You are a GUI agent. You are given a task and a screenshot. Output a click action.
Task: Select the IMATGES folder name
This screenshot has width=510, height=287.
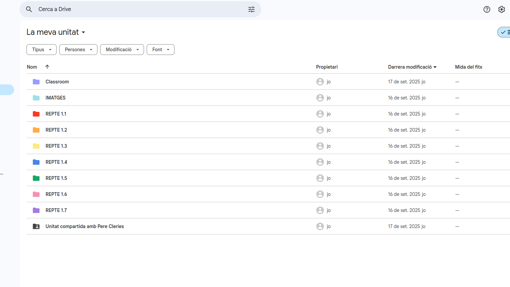coord(56,98)
